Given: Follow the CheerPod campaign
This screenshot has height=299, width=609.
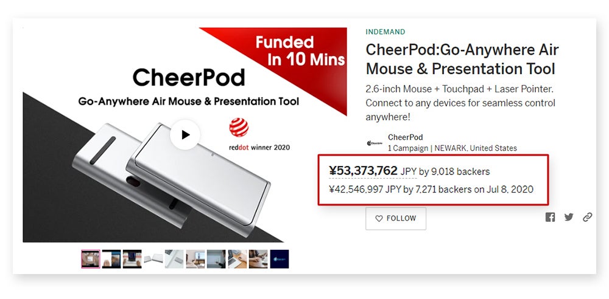Looking at the screenshot, I should 396,218.
